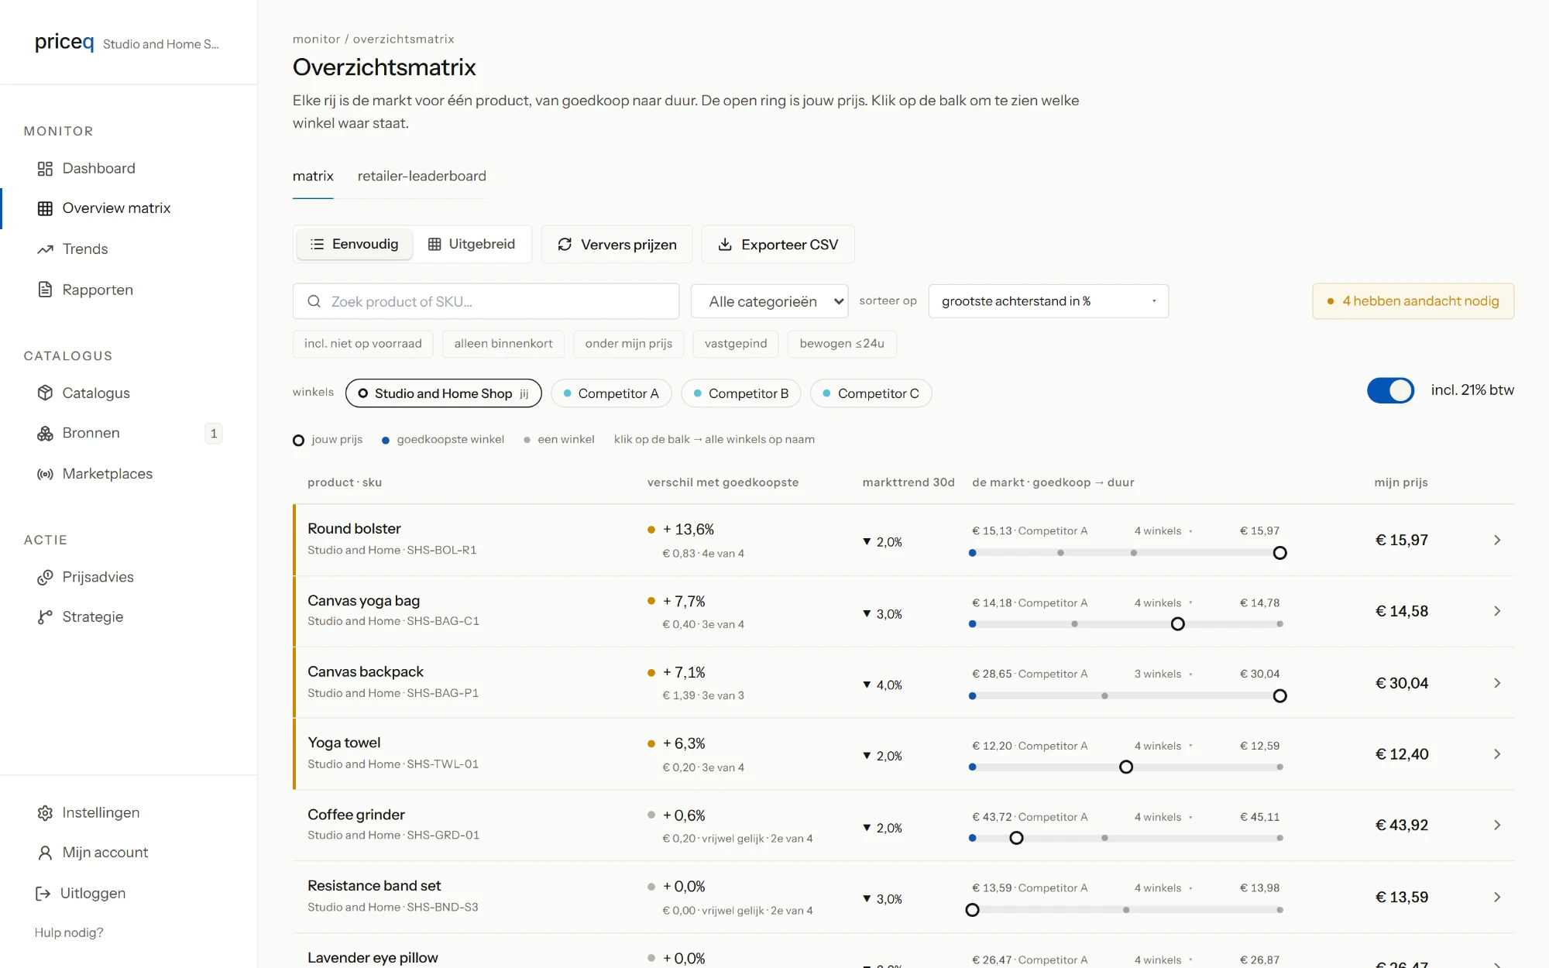Toggle Competitor C shop chip
The width and height of the screenshot is (1549, 968).
(x=871, y=393)
